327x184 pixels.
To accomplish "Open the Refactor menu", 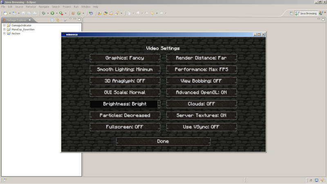I will click(x=31, y=7).
